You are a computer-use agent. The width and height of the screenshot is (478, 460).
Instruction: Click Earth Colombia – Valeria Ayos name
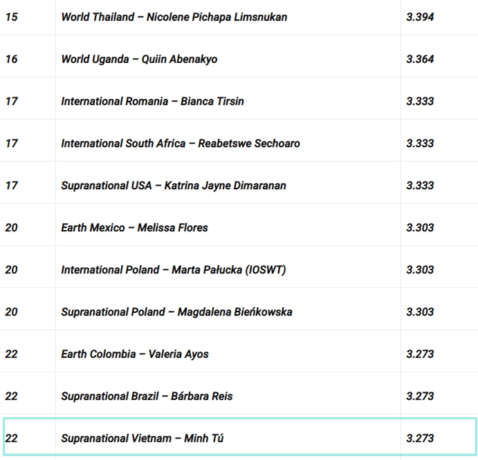pyautogui.click(x=135, y=354)
